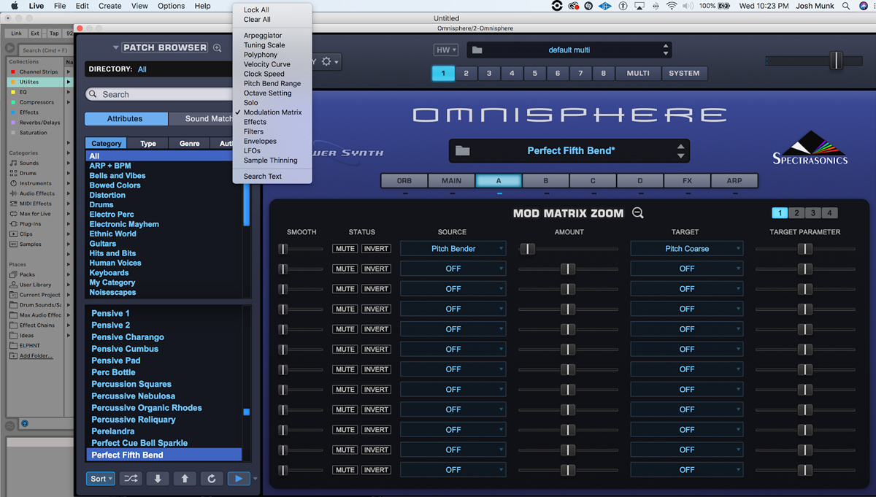Invert the Pitch Bender modulation row
The width and height of the screenshot is (876, 497).
(x=376, y=249)
